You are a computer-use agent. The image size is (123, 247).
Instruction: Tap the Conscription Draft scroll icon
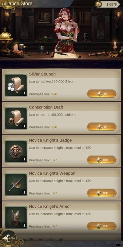[x=16, y=118]
